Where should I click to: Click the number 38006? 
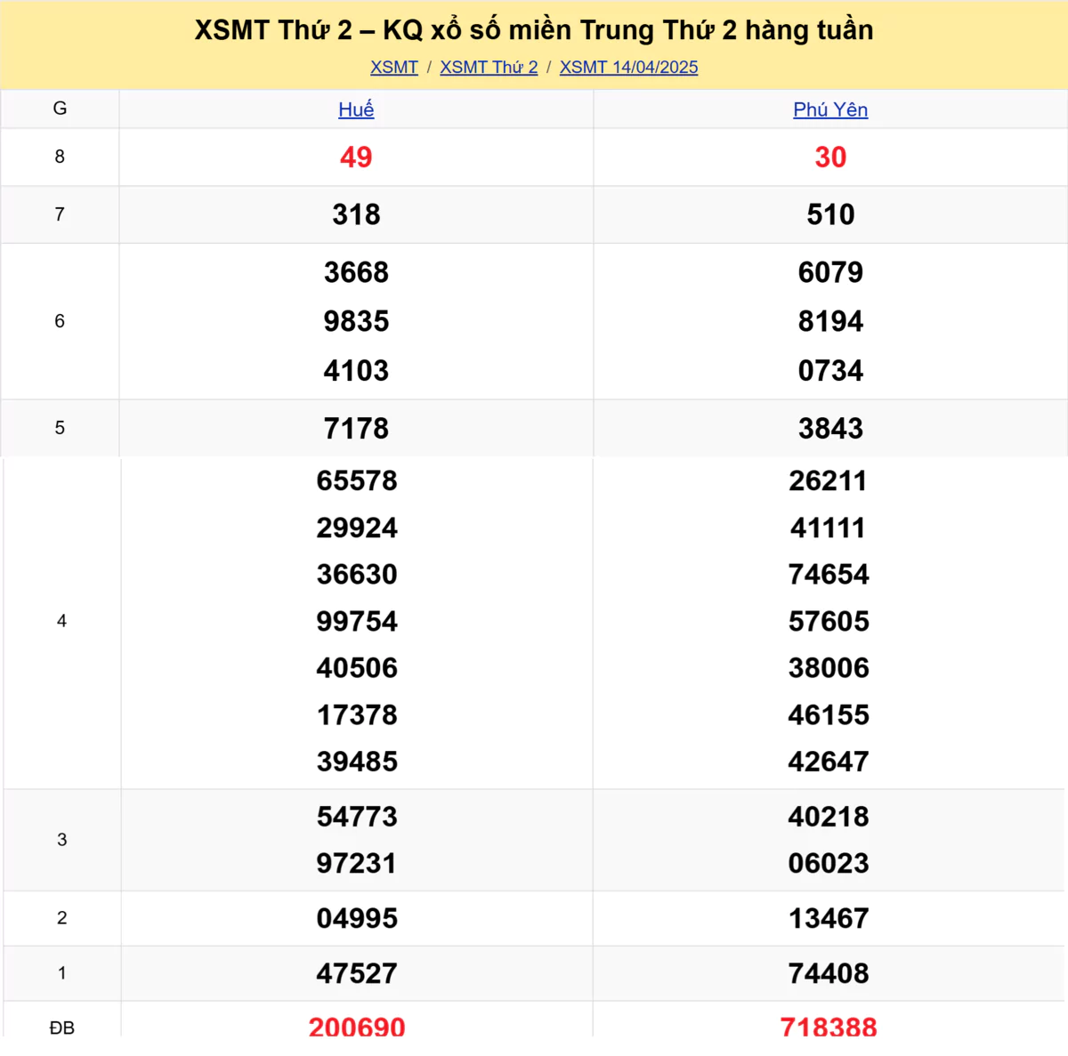click(x=829, y=668)
